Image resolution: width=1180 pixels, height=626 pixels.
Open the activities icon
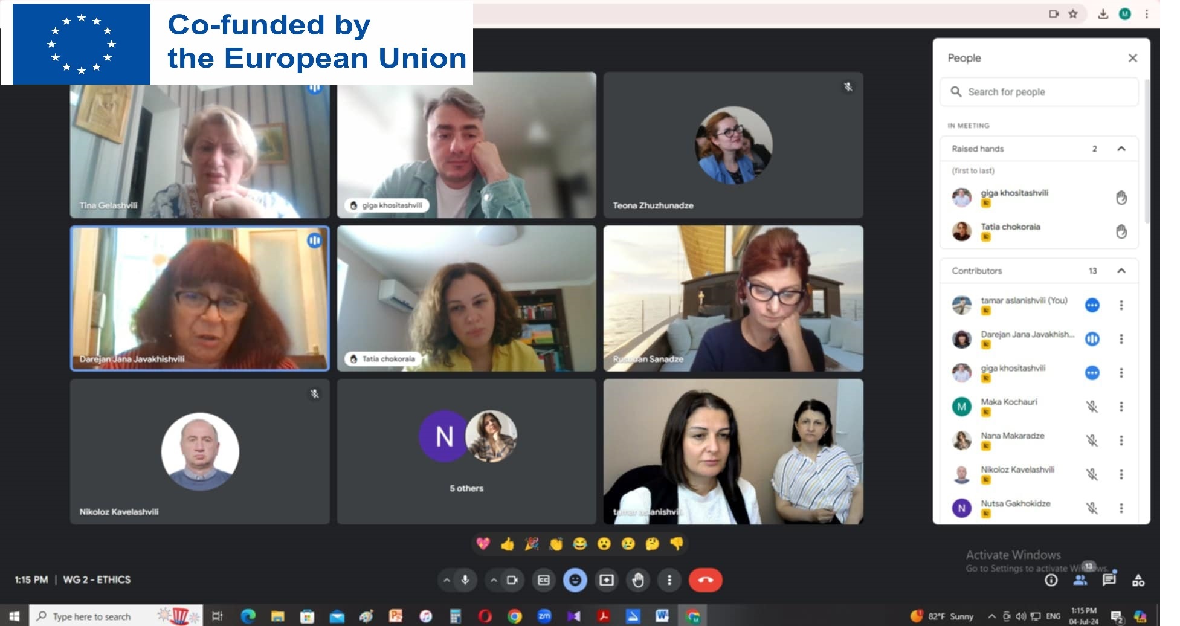pos(1138,580)
